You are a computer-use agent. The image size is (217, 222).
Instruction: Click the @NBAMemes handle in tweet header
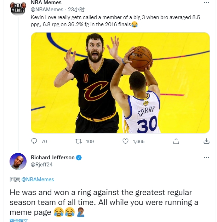[x=47, y=10]
